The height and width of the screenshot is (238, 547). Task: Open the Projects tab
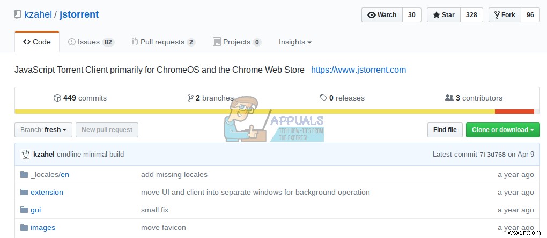237,42
